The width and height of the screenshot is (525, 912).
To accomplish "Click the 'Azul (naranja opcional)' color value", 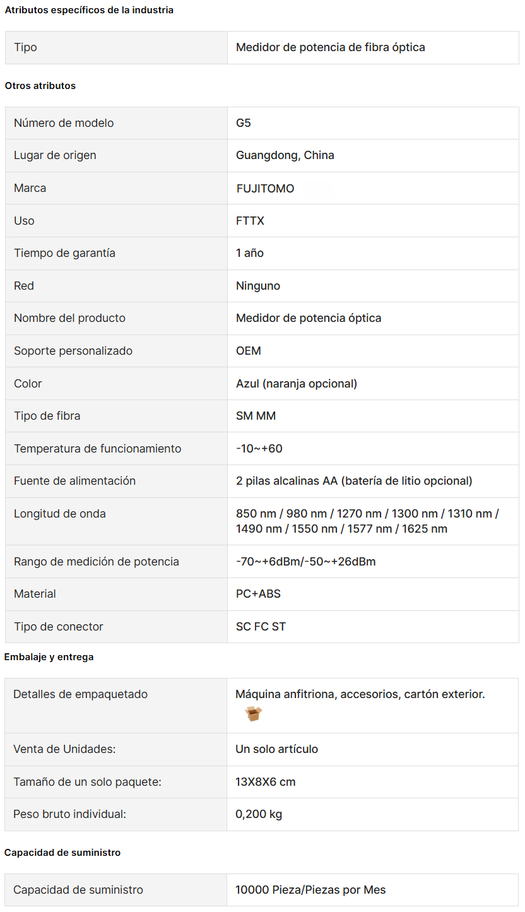I will (x=297, y=384).
